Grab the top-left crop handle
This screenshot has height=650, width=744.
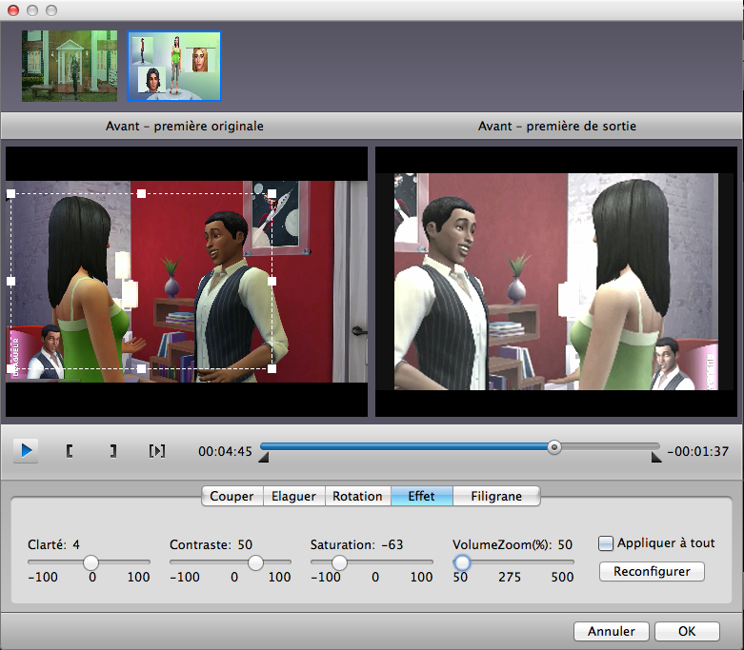[x=10, y=193]
